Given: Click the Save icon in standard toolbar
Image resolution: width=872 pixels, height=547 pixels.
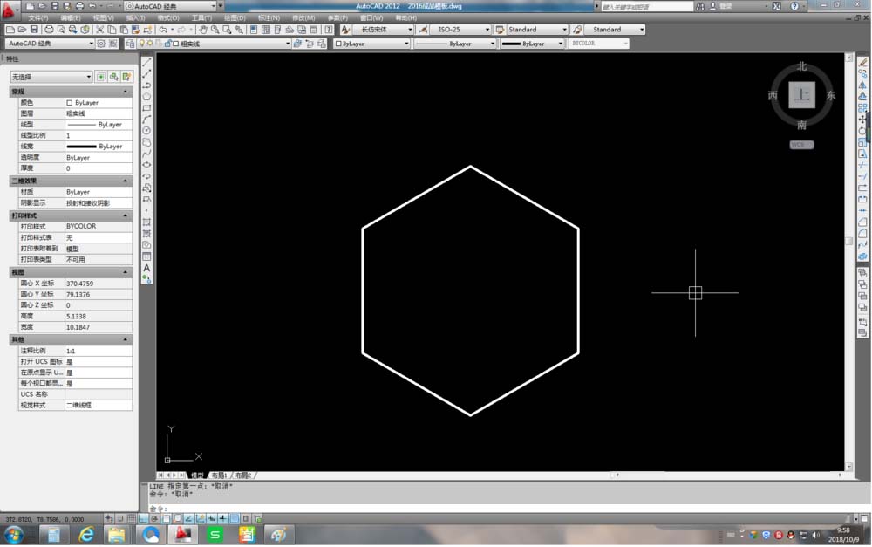Looking at the screenshot, I should click(x=34, y=30).
